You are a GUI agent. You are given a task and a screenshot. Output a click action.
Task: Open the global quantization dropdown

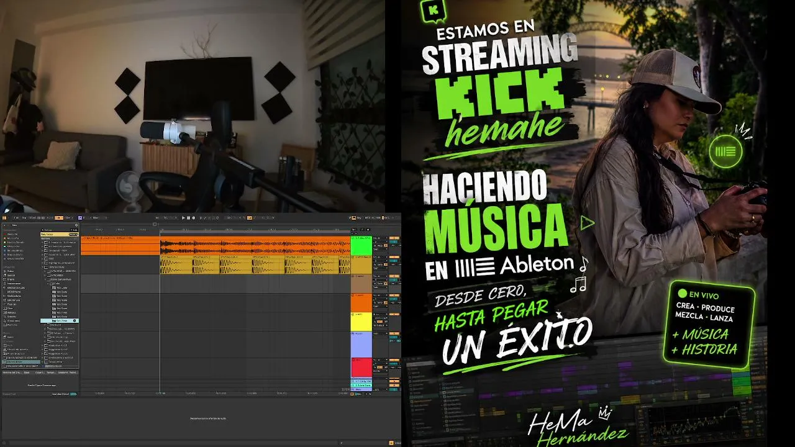pos(68,218)
